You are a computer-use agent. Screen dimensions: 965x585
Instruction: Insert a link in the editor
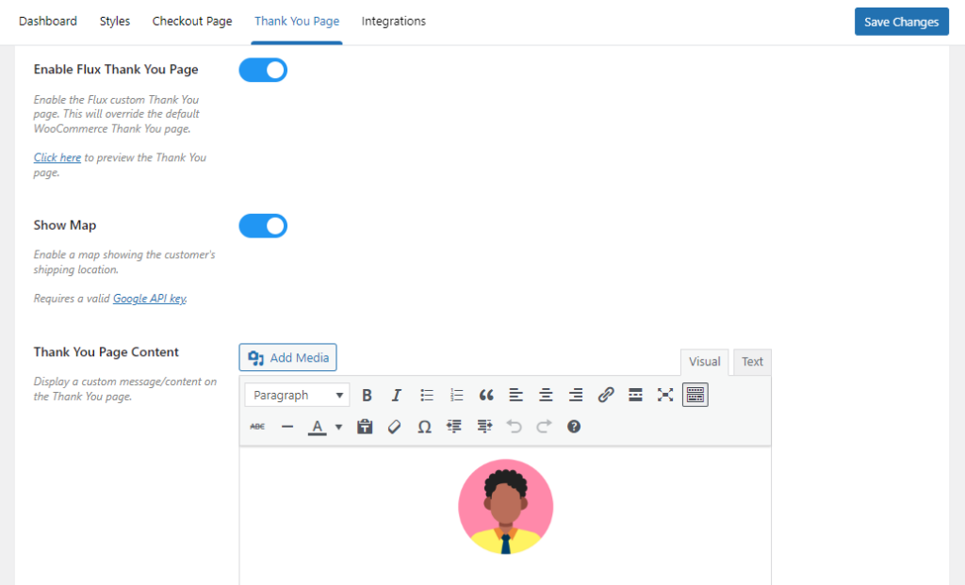click(x=606, y=395)
